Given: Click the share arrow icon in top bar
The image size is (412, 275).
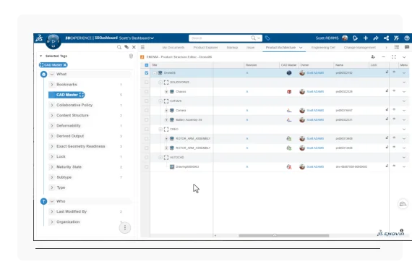Looking at the screenshot, I should [376, 38].
